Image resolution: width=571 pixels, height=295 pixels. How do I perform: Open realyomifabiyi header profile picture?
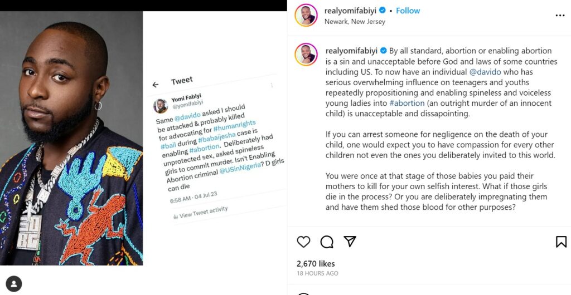coord(306,16)
